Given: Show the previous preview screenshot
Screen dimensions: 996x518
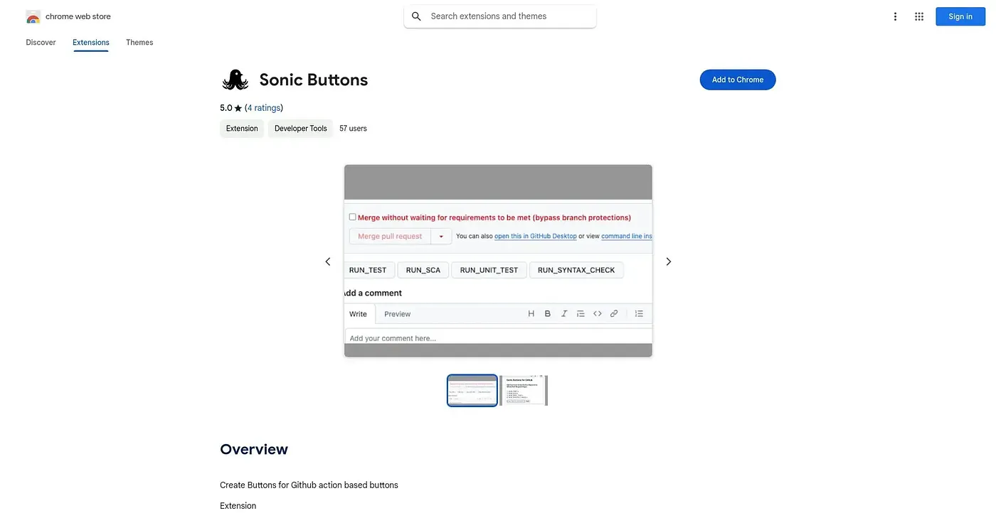Looking at the screenshot, I should point(328,261).
